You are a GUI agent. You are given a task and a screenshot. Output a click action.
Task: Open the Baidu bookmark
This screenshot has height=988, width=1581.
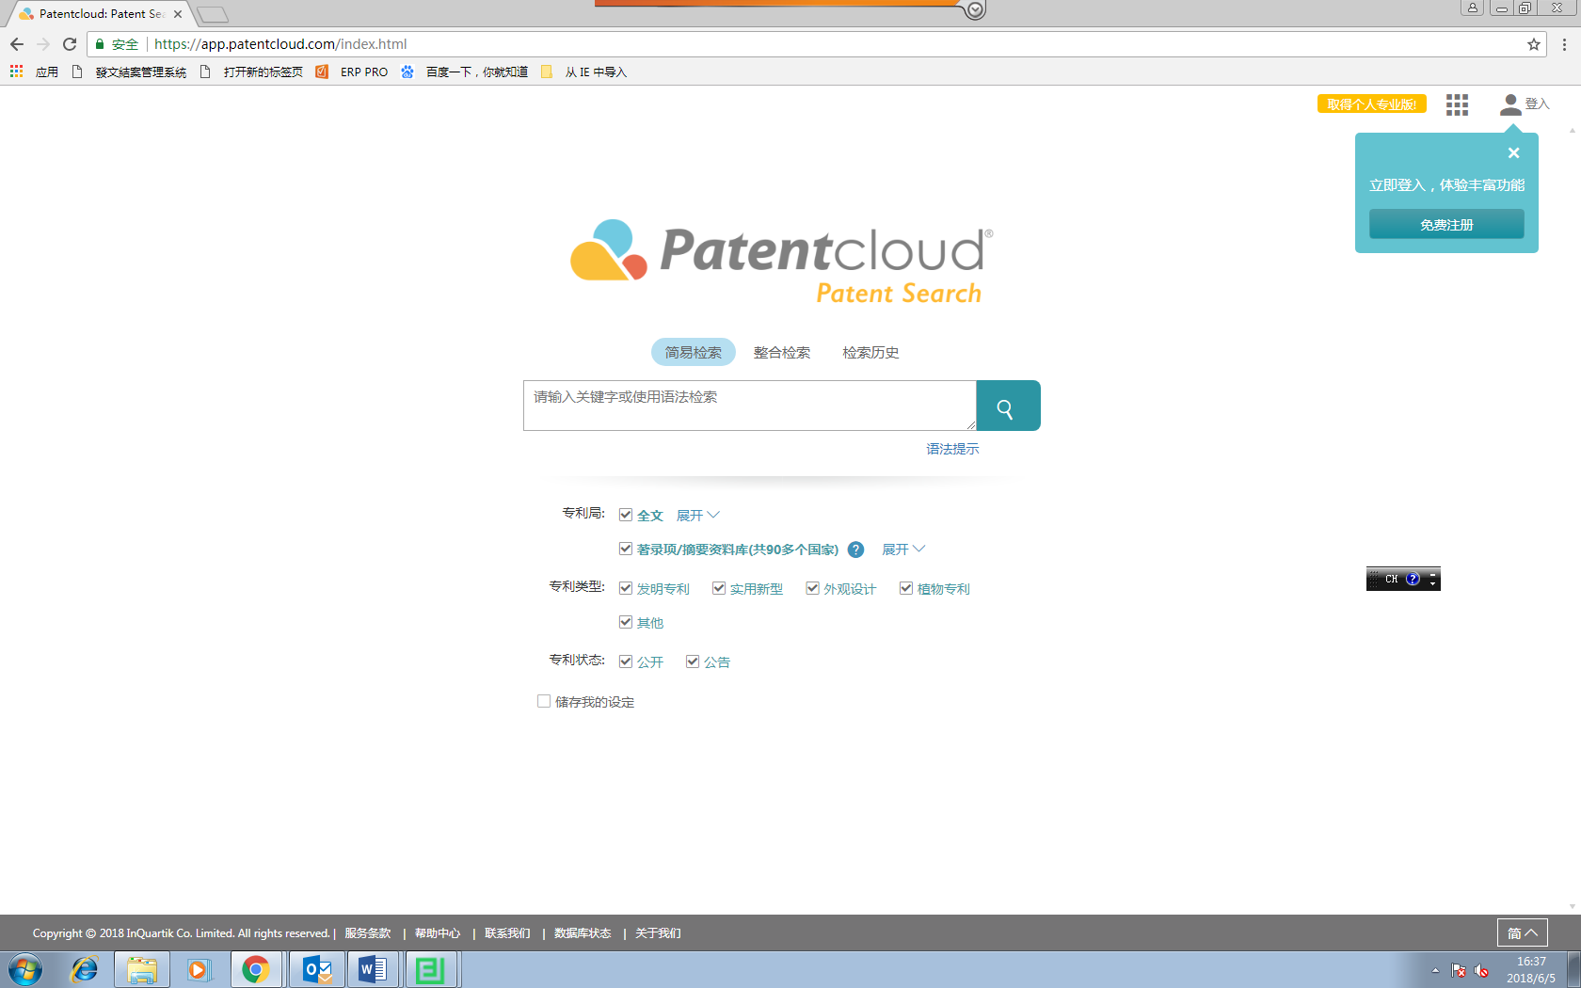coord(464,72)
